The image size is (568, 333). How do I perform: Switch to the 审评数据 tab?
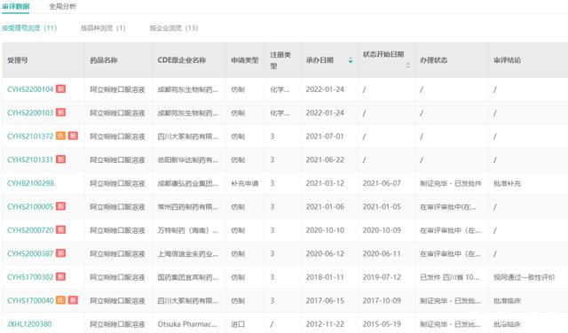(16, 6)
